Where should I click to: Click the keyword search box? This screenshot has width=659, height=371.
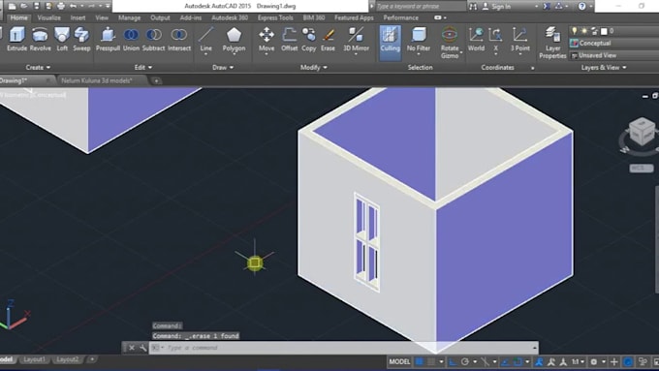pyautogui.click(x=421, y=7)
